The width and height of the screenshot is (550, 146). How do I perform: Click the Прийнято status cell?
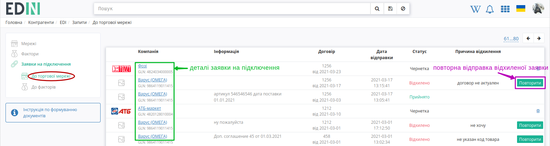(x=420, y=97)
